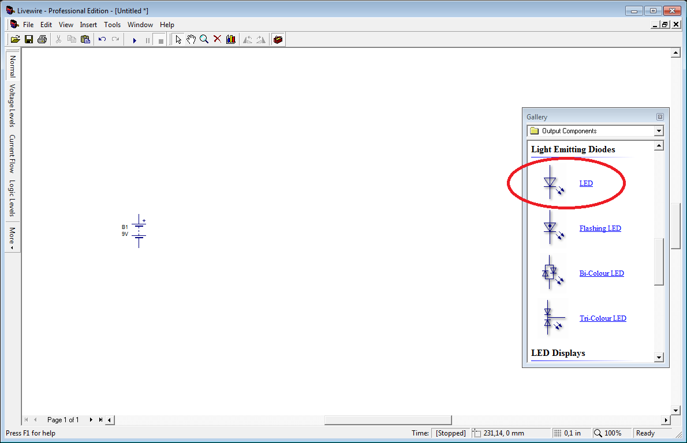Switch to the Voltage Levels view tab

point(12,106)
